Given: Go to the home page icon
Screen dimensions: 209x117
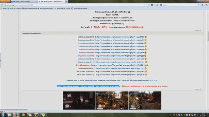Looking at the screenshot, I should coord(202,5).
